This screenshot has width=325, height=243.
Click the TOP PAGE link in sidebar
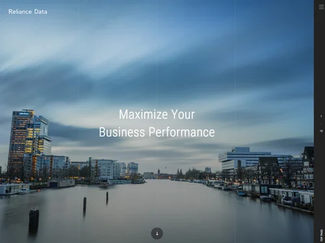tap(321, 235)
